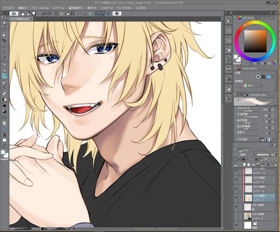Toggle border effect circle in layer property
Viewport: 280px width, 232px height.
(x=258, y=77)
